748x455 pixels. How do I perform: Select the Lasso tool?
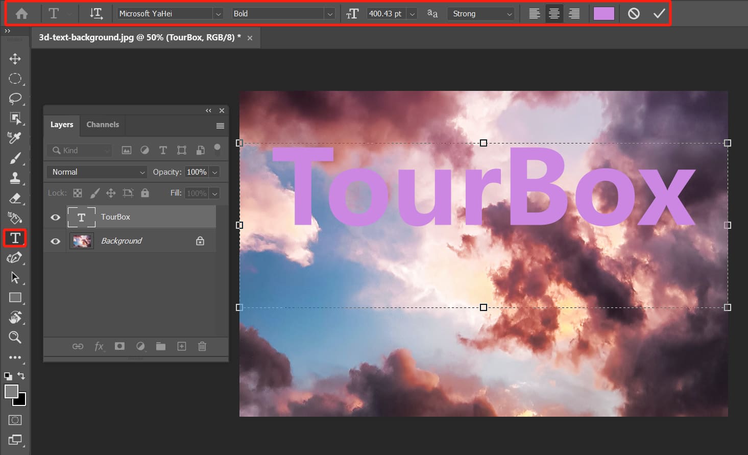(15, 99)
